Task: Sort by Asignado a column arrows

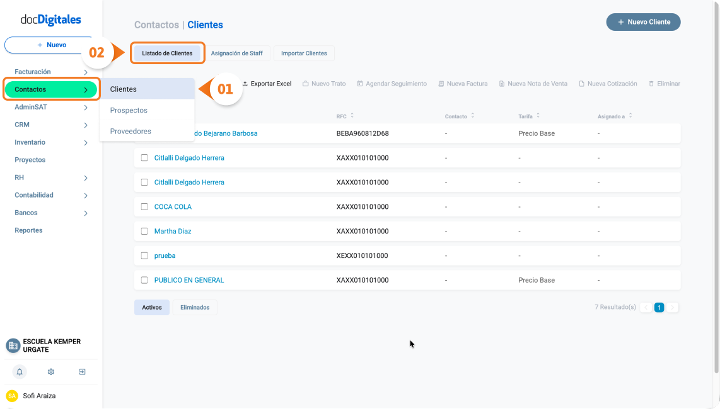Action: [630, 116]
